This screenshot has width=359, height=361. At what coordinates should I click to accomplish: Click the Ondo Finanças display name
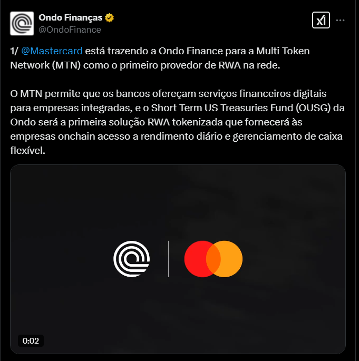click(71, 18)
